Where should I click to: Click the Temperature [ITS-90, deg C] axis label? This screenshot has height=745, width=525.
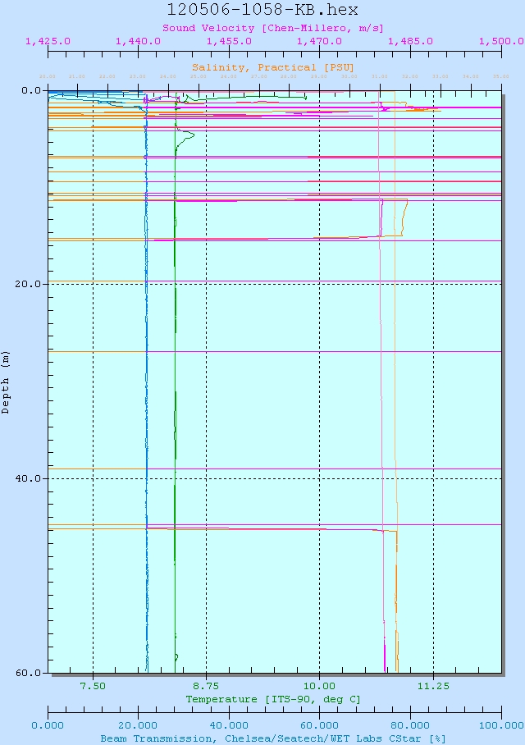tap(272, 699)
